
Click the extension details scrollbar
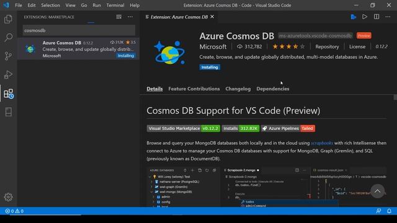point(395,97)
